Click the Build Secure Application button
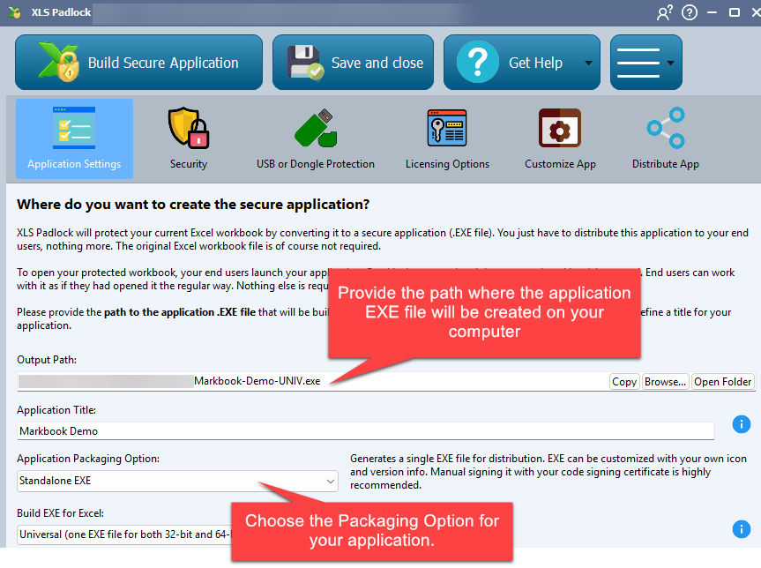Image resolution: width=761 pixels, height=568 pixels. (x=138, y=63)
